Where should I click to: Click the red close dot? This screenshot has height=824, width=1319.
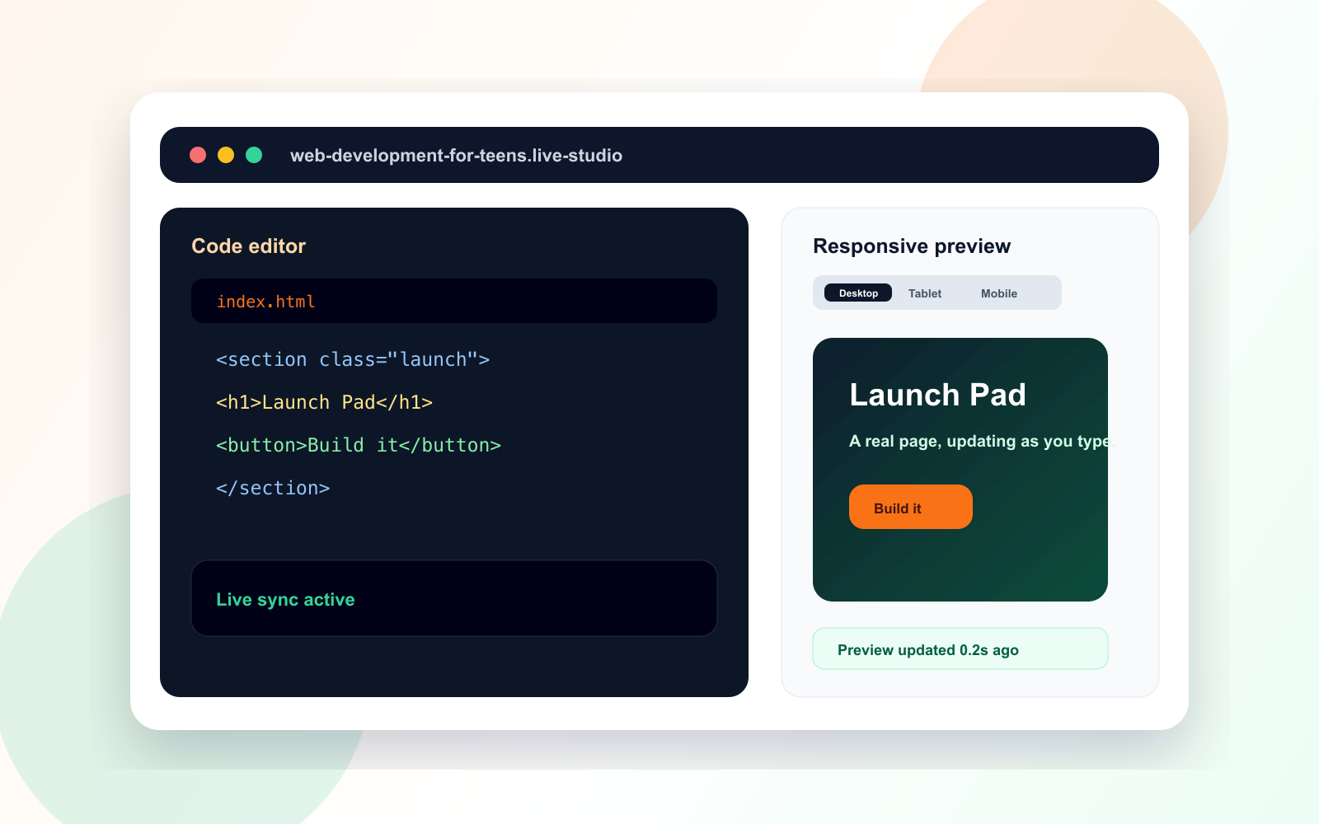(198, 155)
